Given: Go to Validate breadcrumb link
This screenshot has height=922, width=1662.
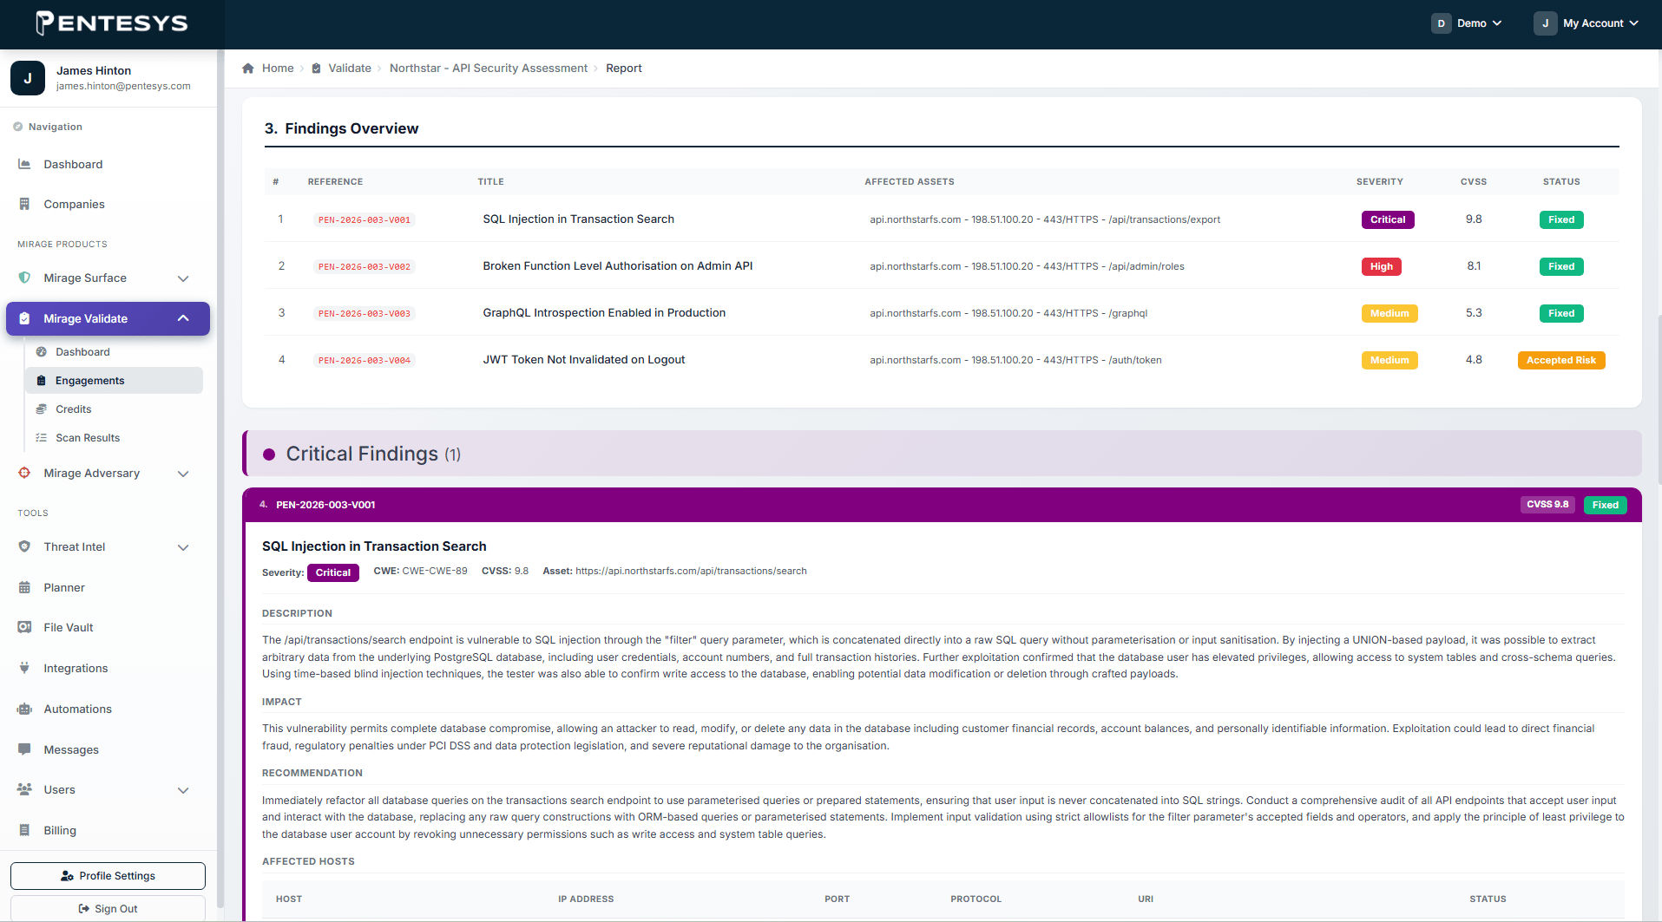Looking at the screenshot, I should (x=350, y=68).
